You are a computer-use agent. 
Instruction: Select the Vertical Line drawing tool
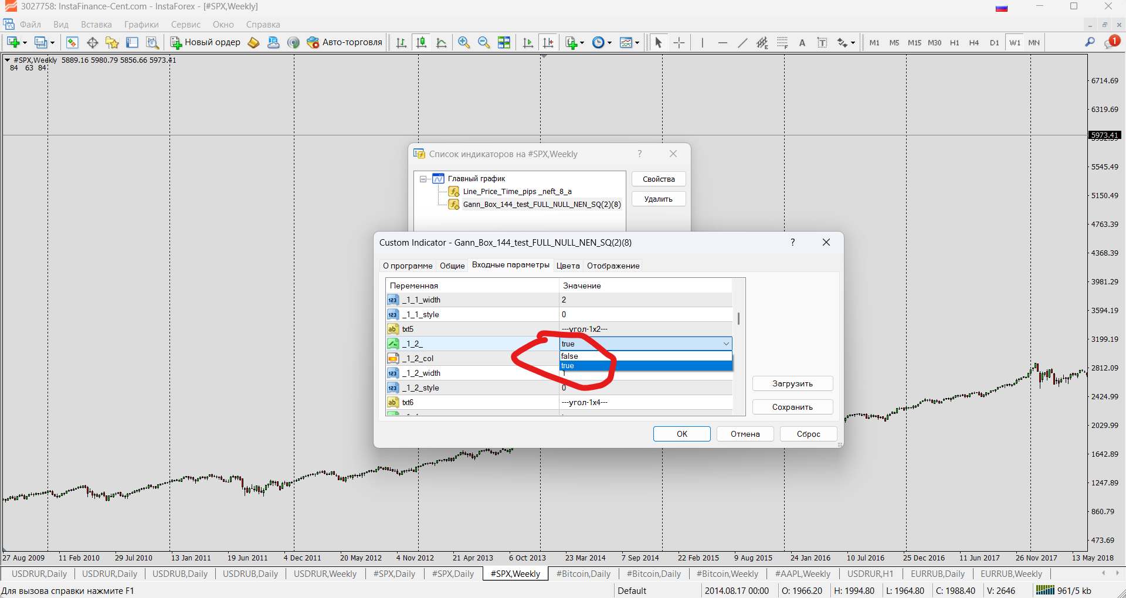[702, 42]
